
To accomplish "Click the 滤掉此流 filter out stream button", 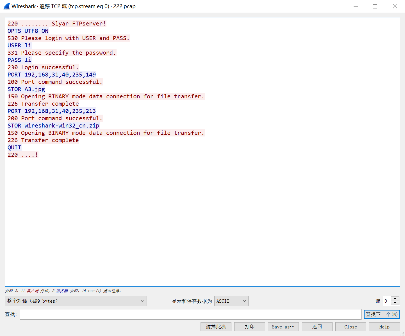I will tap(216, 327).
